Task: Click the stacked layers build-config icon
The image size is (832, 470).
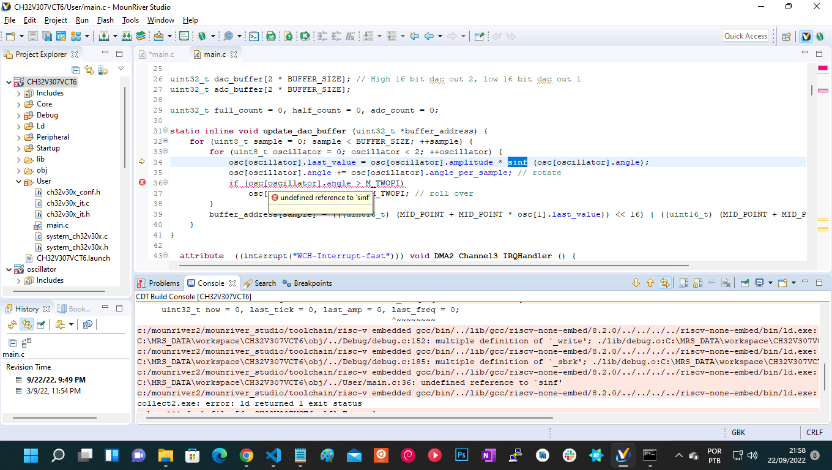Action: 140,36
